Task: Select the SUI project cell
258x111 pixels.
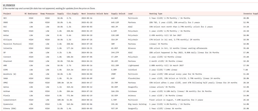Action: click(x=5, y=27)
